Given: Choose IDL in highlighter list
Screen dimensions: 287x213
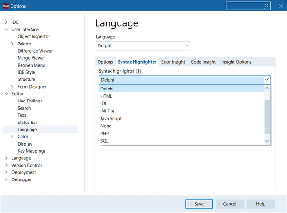Looking at the screenshot, I should point(182,104).
